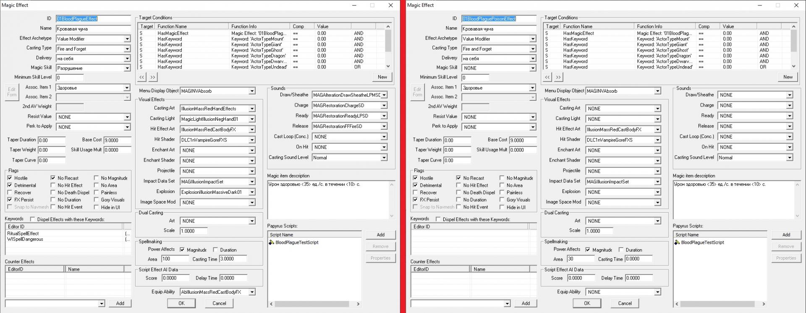
Task: Select the RitualSpellEffect keyword entry
Action: [23, 234]
